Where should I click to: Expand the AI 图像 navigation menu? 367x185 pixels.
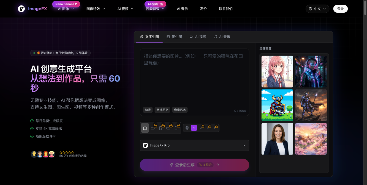point(66,9)
